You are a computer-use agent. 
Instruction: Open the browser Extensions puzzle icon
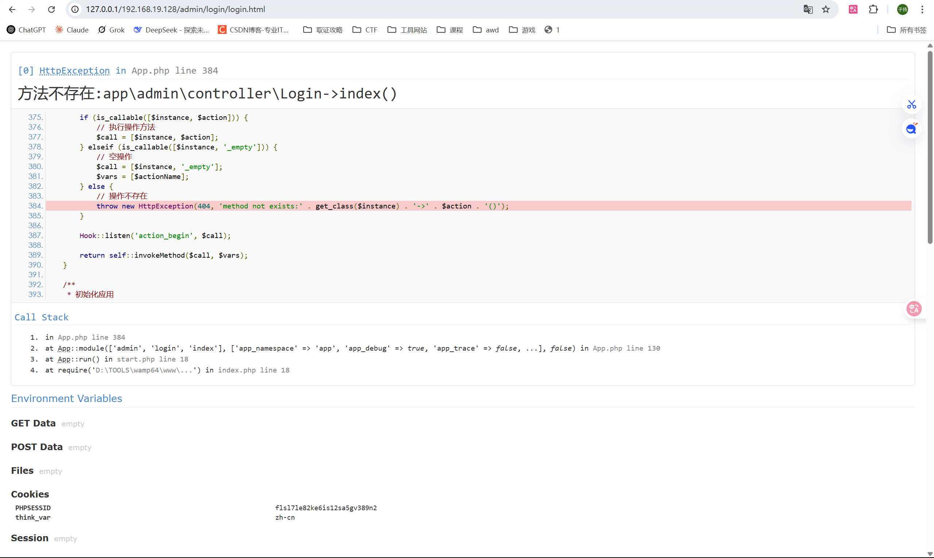873,9
